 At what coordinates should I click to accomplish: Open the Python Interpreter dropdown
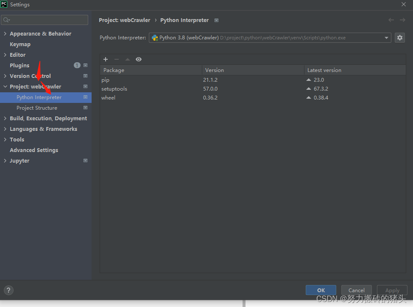tap(386, 38)
